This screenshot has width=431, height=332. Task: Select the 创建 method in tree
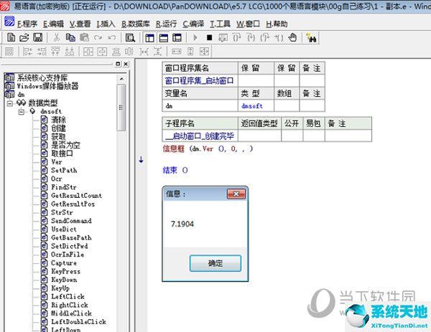[58, 128]
